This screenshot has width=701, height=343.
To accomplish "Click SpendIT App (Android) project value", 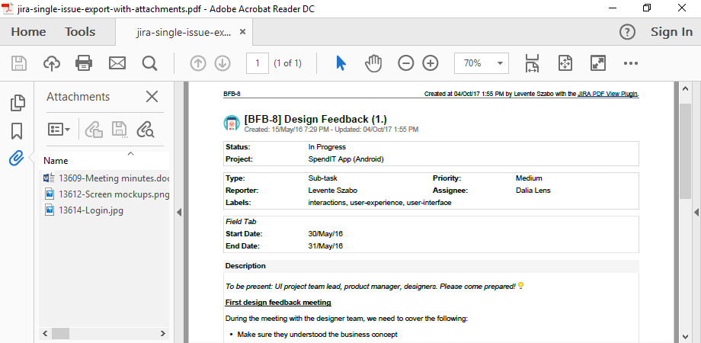I will tap(346, 159).
